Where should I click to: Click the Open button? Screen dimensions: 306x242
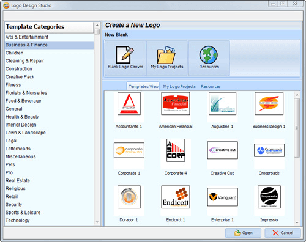point(243,233)
